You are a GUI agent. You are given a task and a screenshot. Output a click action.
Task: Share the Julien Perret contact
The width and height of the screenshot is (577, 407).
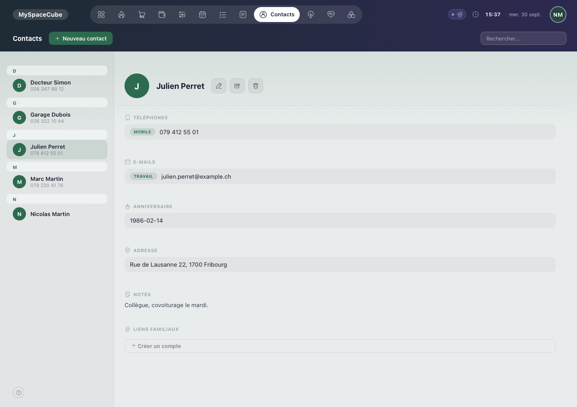237,86
